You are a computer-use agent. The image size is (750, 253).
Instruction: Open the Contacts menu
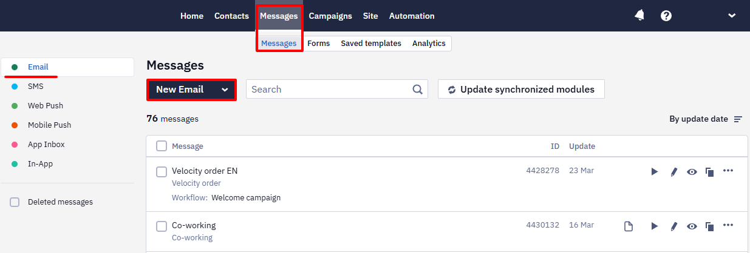click(x=231, y=16)
